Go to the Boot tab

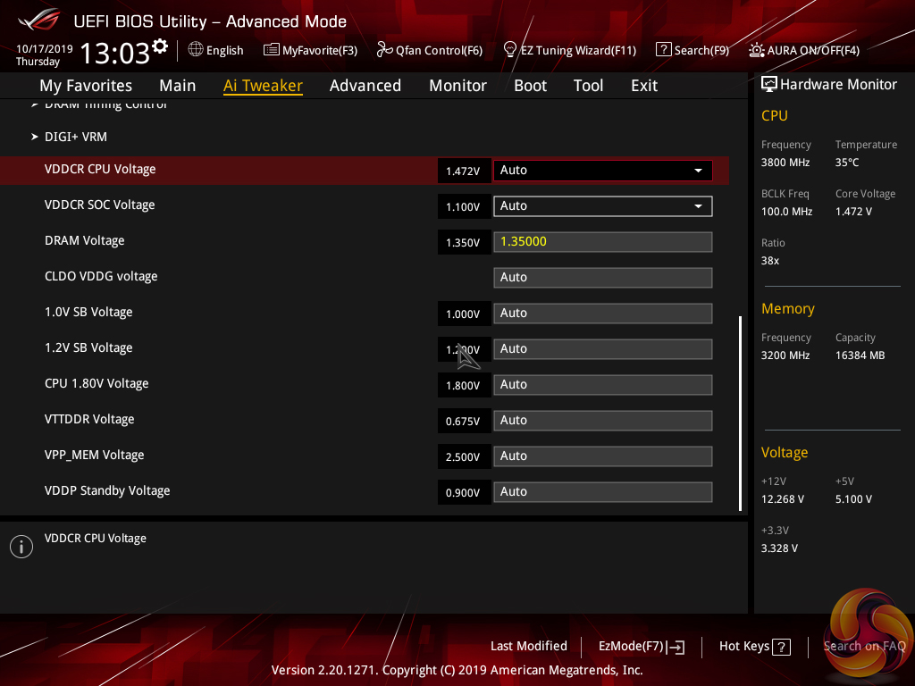tap(530, 86)
